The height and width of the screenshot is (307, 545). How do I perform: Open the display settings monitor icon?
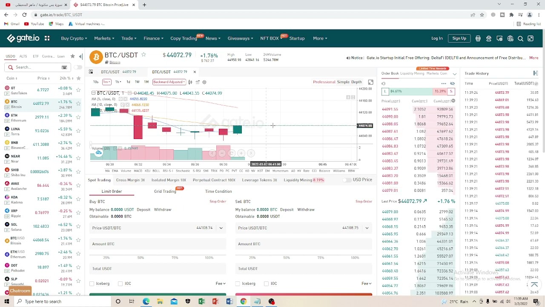(x=499, y=38)
